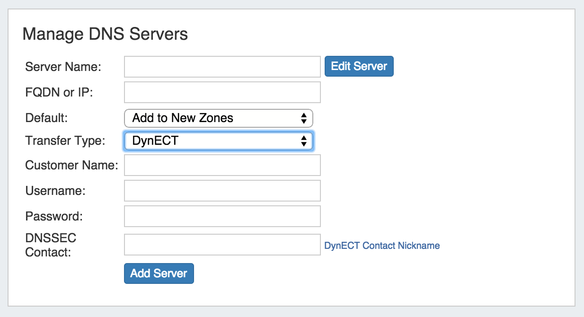This screenshot has height=317, width=584.
Task: Focus the DNSSEC Contact text field
Action: pos(222,245)
